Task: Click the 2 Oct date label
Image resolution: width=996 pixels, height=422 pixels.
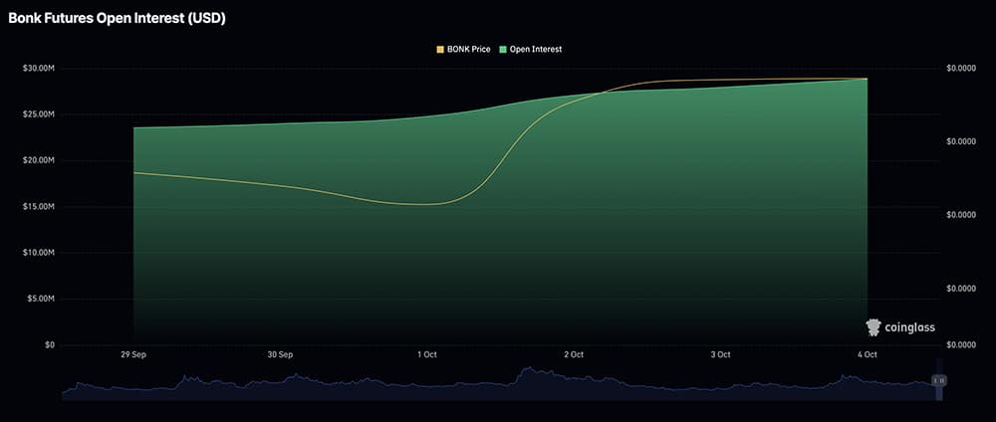Action: (574, 354)
